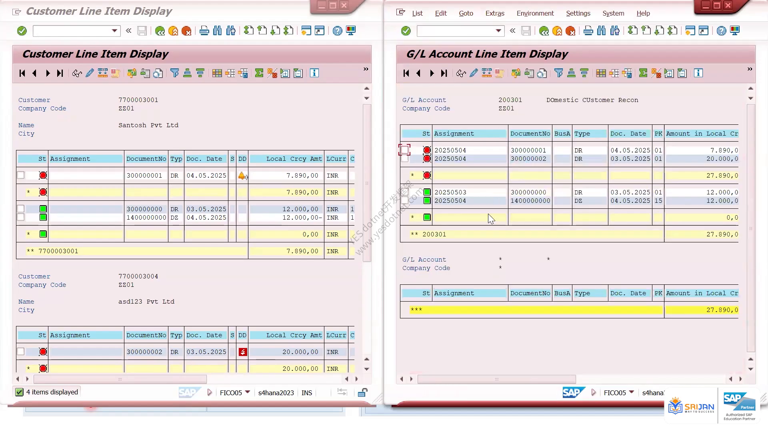Click lock icon in Customer window status bar
The width and height of the screenshot is (768, 432).
click(x=363, y=392)
